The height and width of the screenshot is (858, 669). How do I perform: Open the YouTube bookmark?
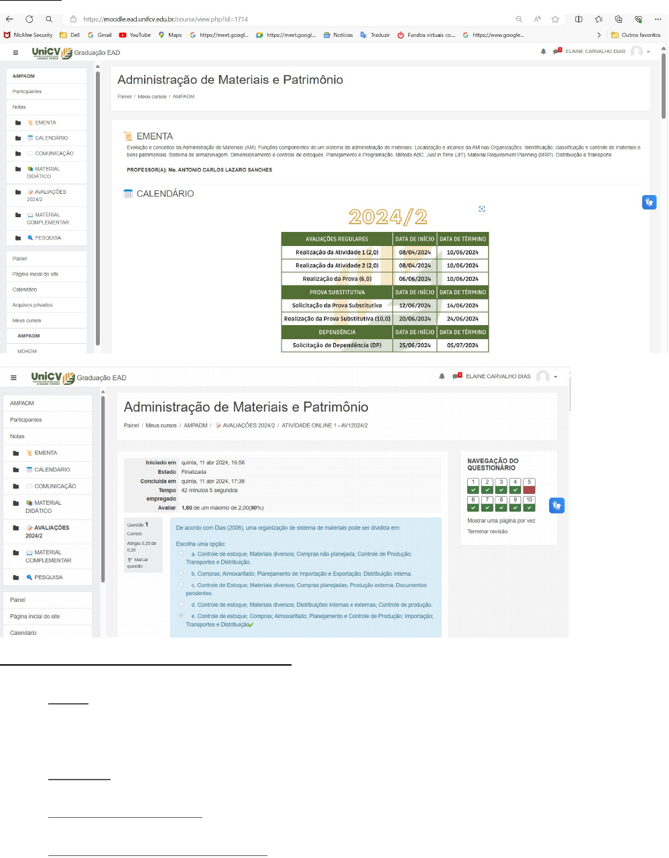point(134,35)
